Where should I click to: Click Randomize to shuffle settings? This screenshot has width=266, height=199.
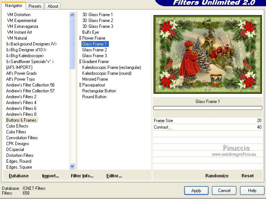click(x=217, y=176)
